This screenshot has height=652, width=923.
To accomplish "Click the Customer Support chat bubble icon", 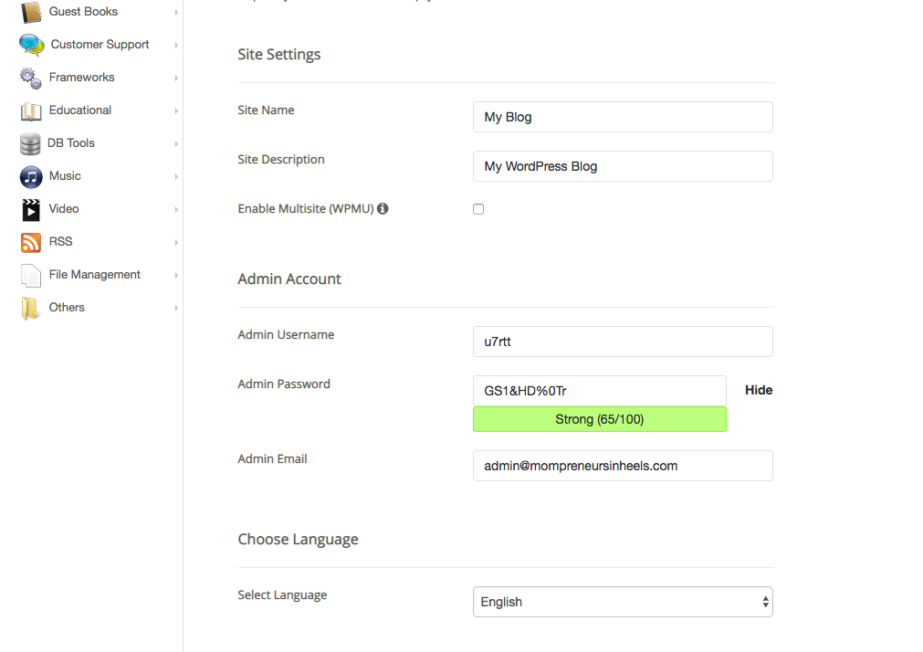I will tap(31, 45).
